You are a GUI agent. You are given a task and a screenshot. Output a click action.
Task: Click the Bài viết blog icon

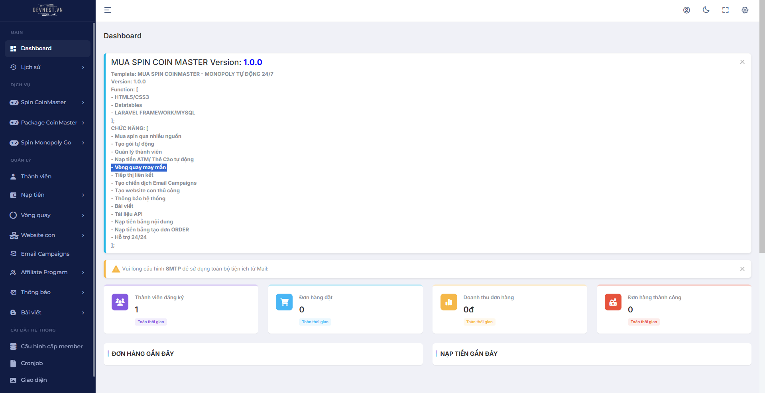pyautogui.click(x=13, y=312)
